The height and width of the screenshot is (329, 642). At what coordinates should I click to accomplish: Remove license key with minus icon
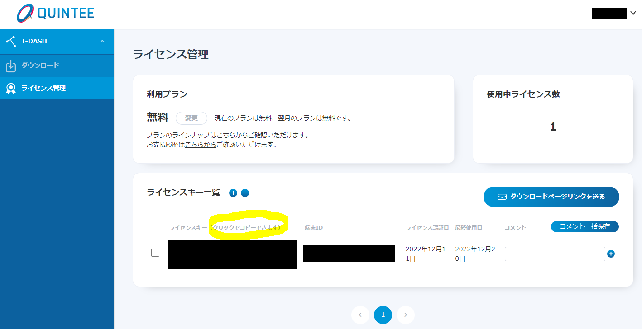point(245,193)
